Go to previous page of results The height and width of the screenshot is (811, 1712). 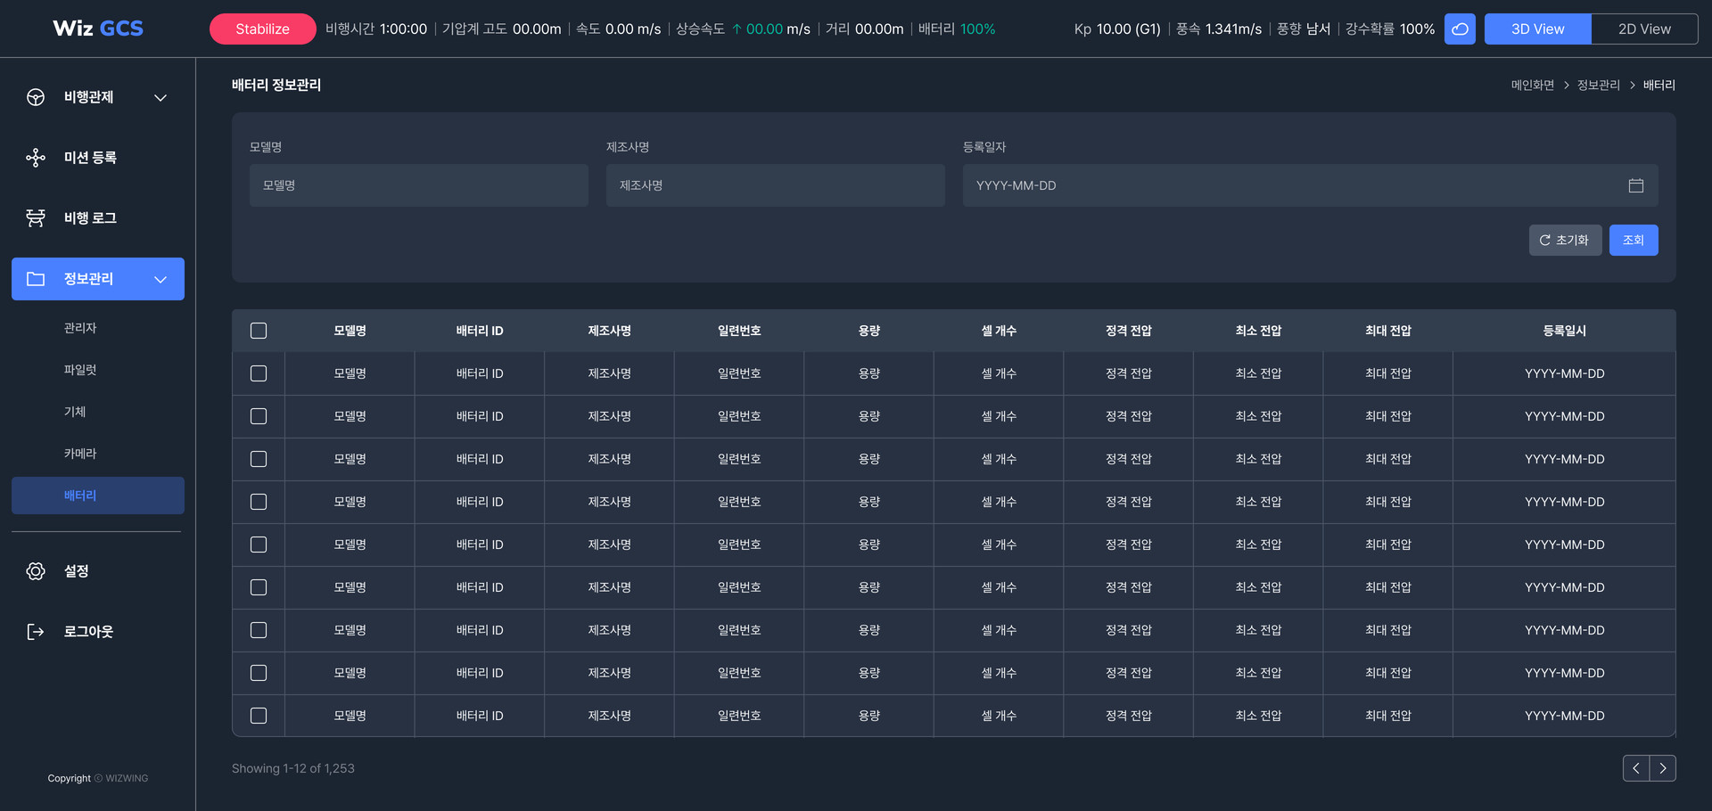point(1636,768)
